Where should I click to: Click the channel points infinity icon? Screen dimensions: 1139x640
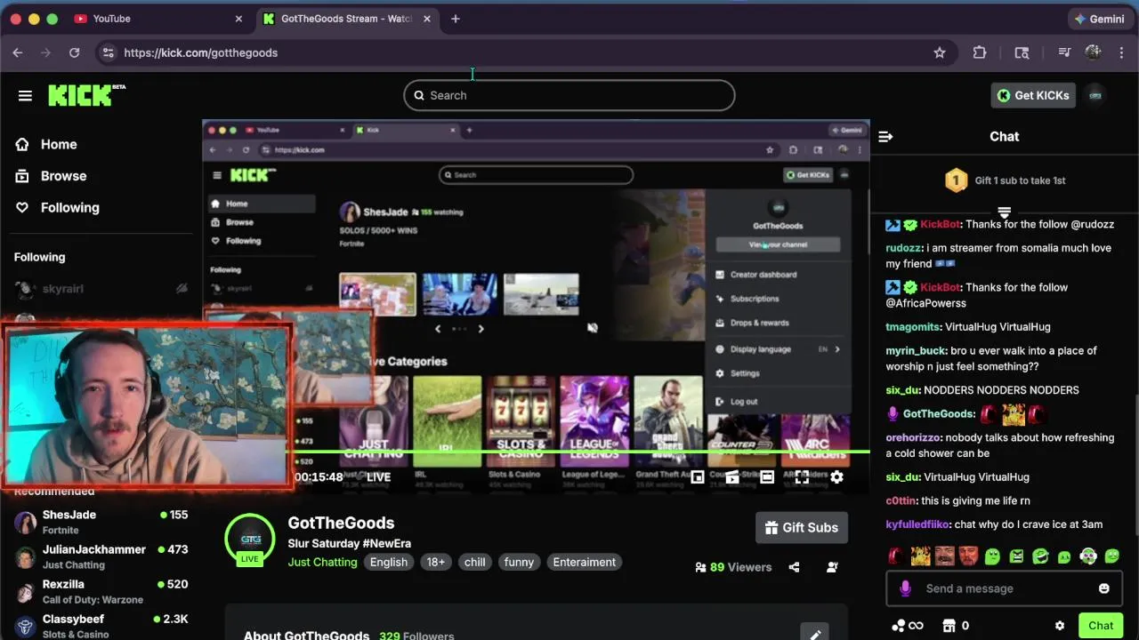point(908,626)
